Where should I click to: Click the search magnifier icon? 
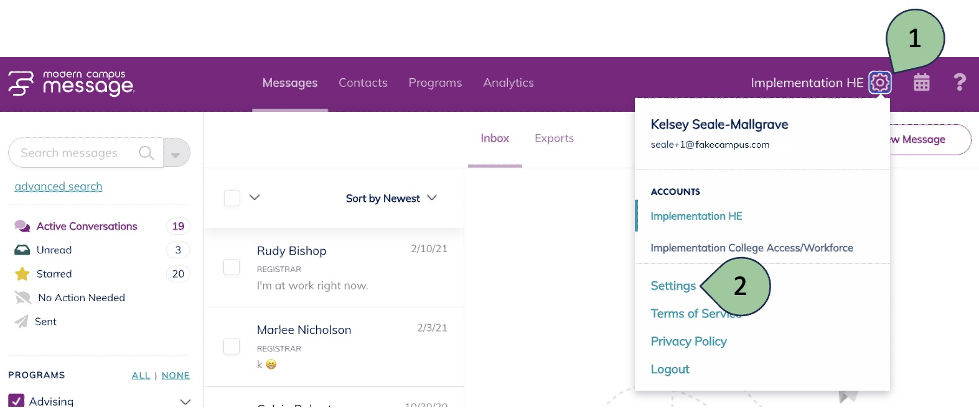point(146,153)
